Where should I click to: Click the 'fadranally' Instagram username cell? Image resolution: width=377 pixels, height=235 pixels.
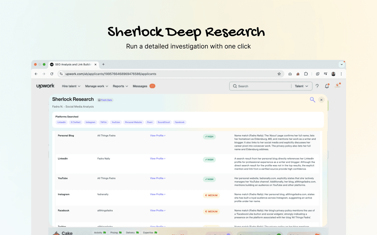click(x=103, y=194)
